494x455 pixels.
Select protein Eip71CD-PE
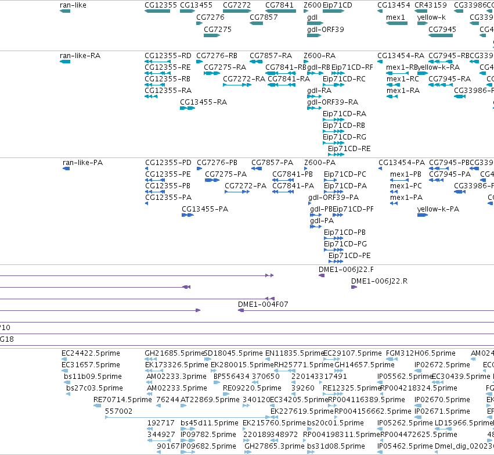tap(336, 261)
